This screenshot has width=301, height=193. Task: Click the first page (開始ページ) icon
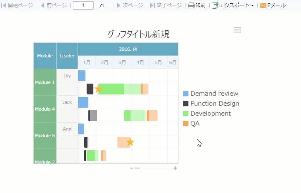coord(5,5)
